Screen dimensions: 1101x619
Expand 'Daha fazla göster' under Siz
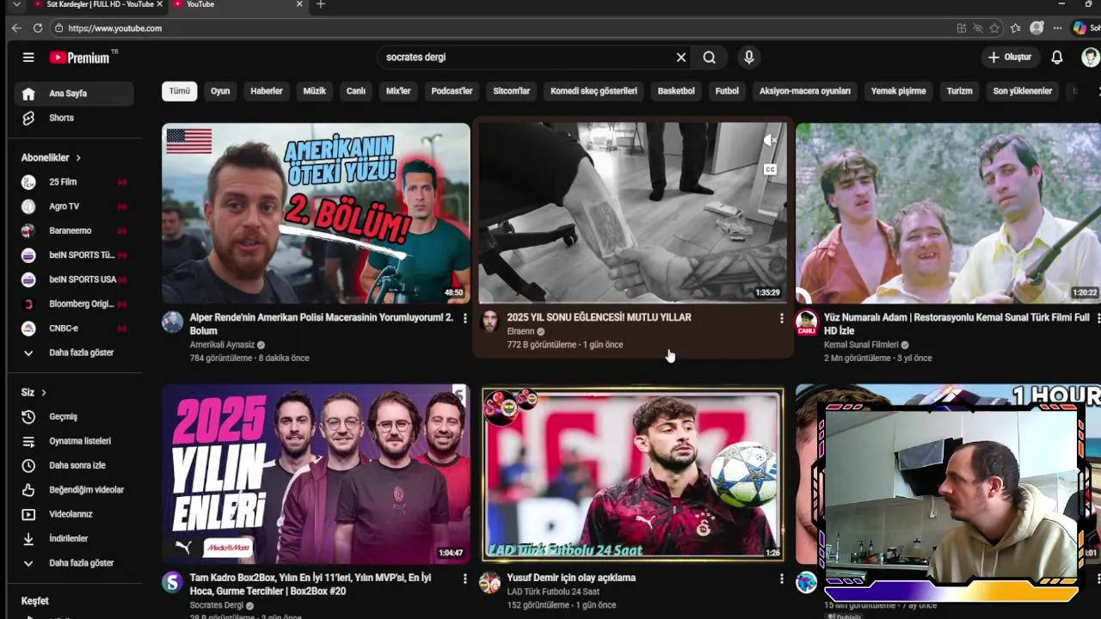click(74, 563)
